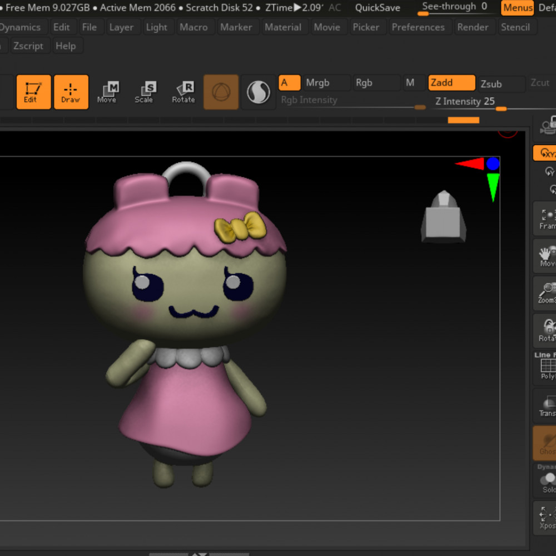Open the Light menu
The width and height of the screenshot is (556, 556).
[x=156, y=27]
